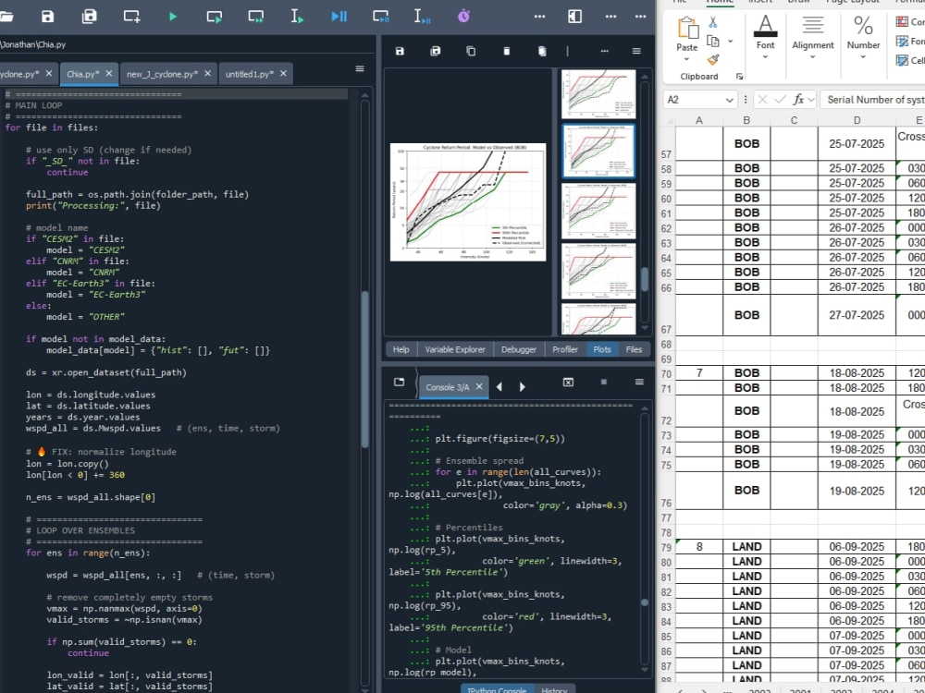Click cell 27-07-2025 in Excel

[857, 315]
